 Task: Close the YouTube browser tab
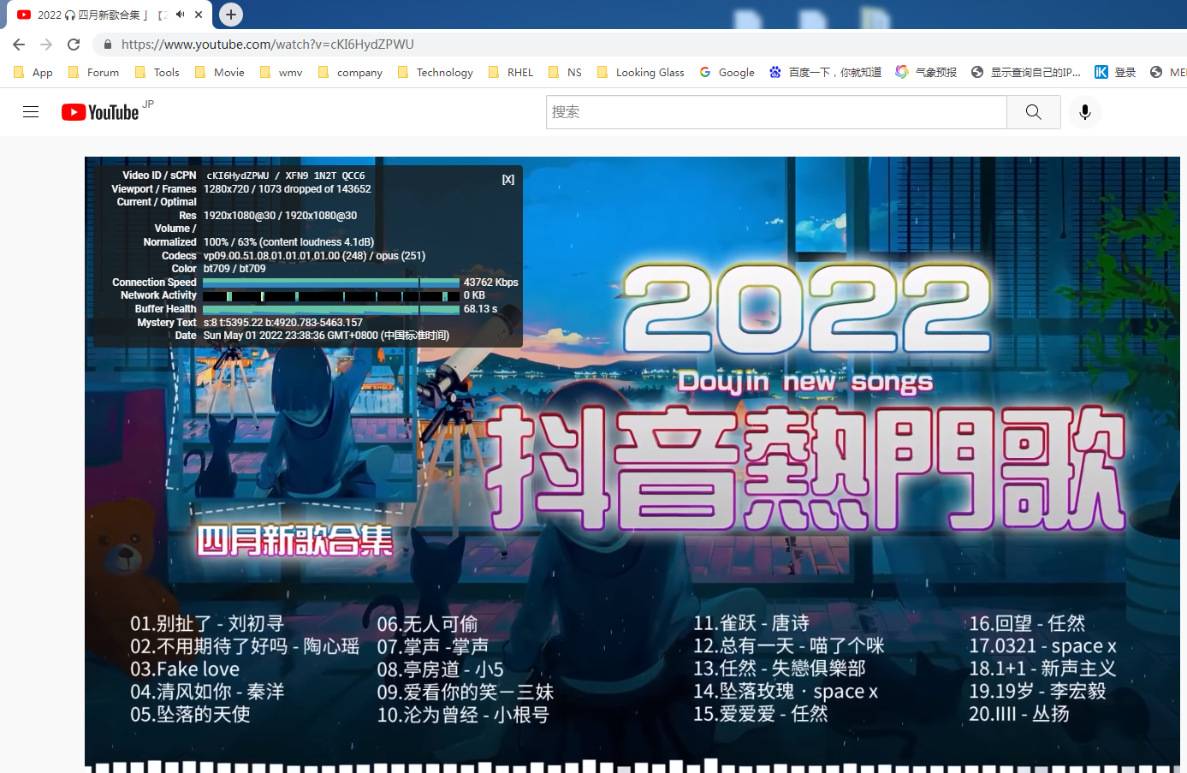(x=199, y=15)
